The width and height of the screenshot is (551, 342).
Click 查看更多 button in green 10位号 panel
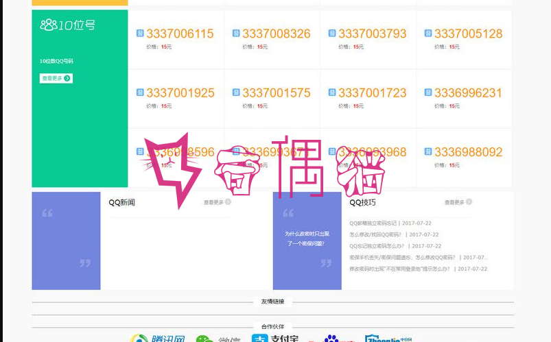(56, 78)
